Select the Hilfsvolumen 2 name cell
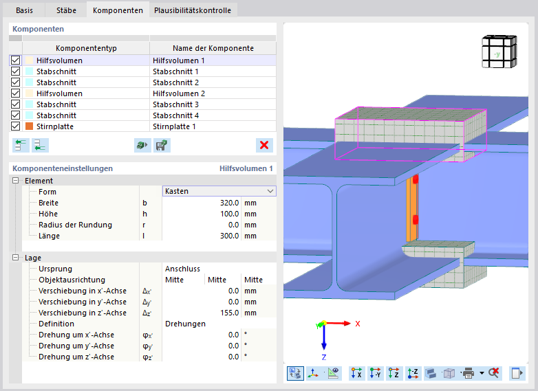Screen dimensions: 538x391 tap(213, 93)
